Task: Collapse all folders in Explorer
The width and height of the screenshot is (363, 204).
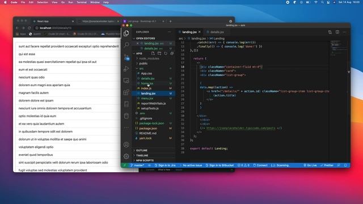Action: [172, 53]
